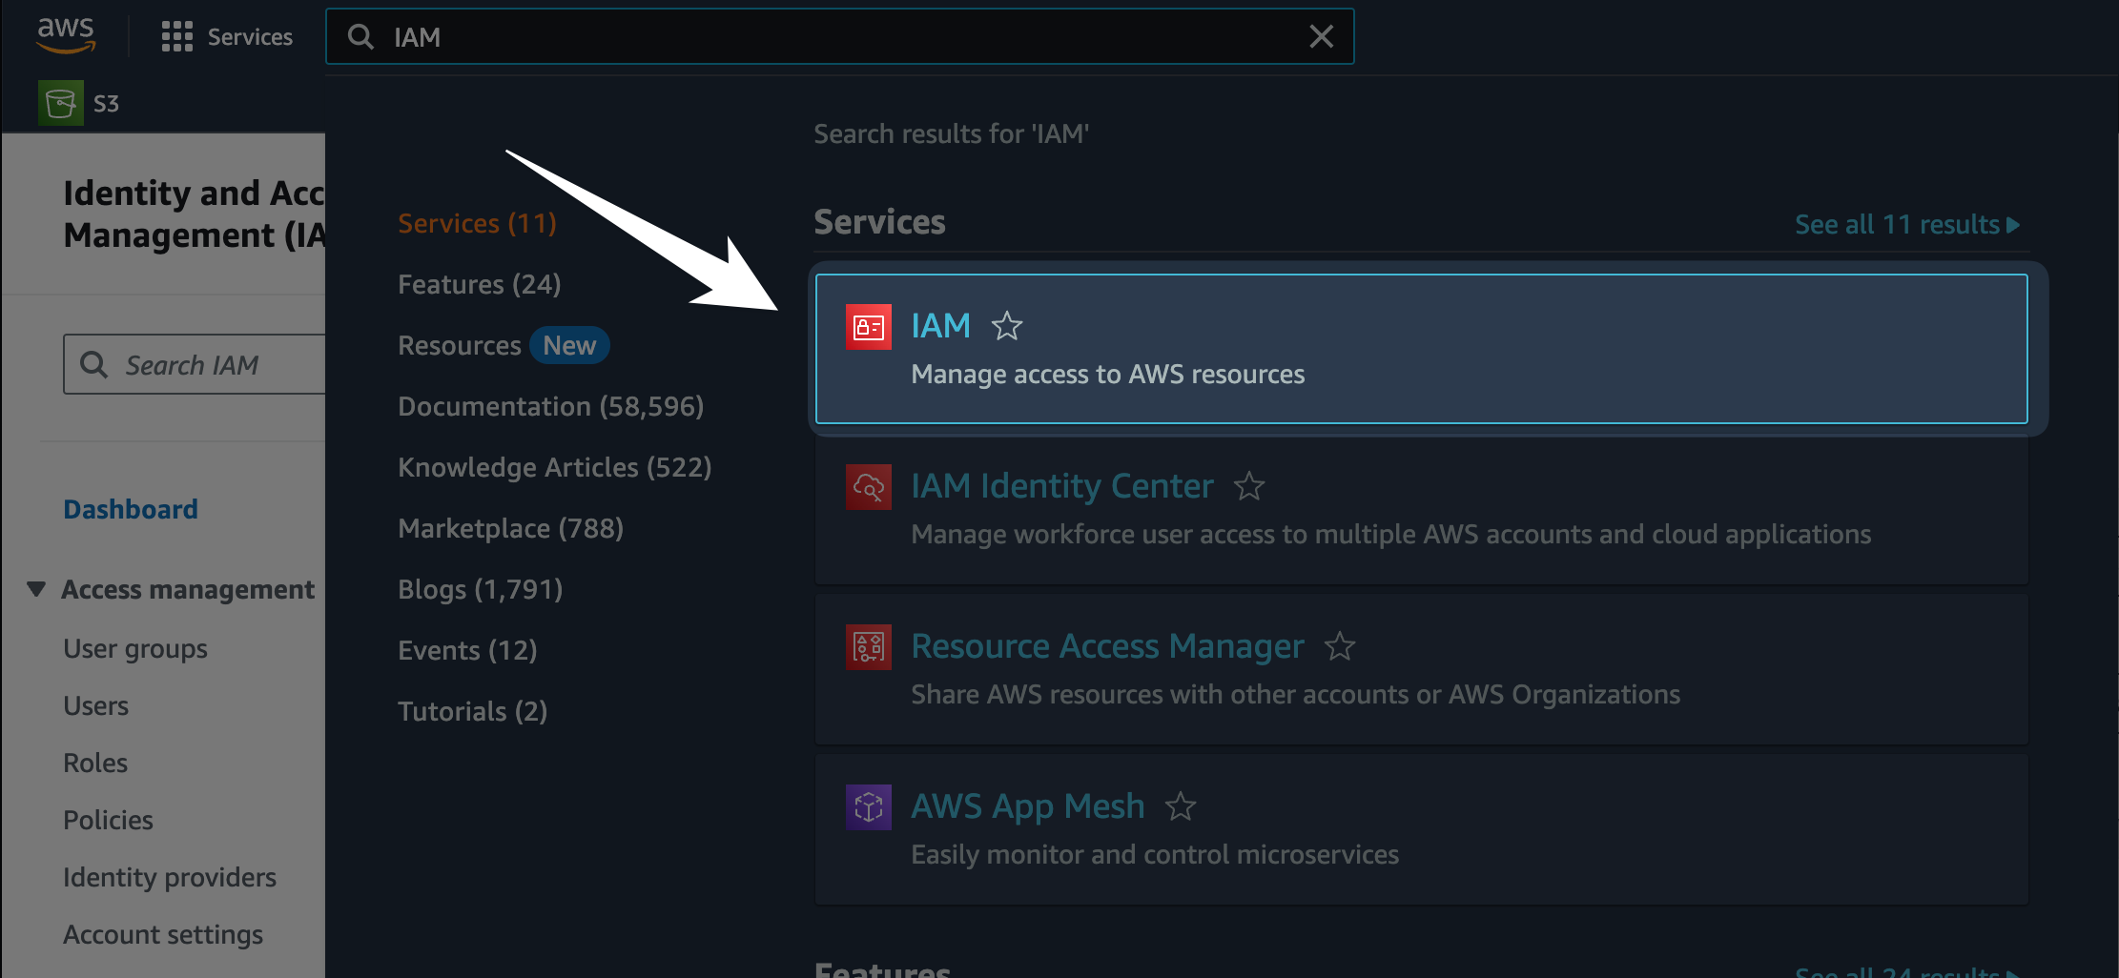2119x978 pixels.
Task: Click the IAM Identity Center icon
Action: tap(868, 487)
